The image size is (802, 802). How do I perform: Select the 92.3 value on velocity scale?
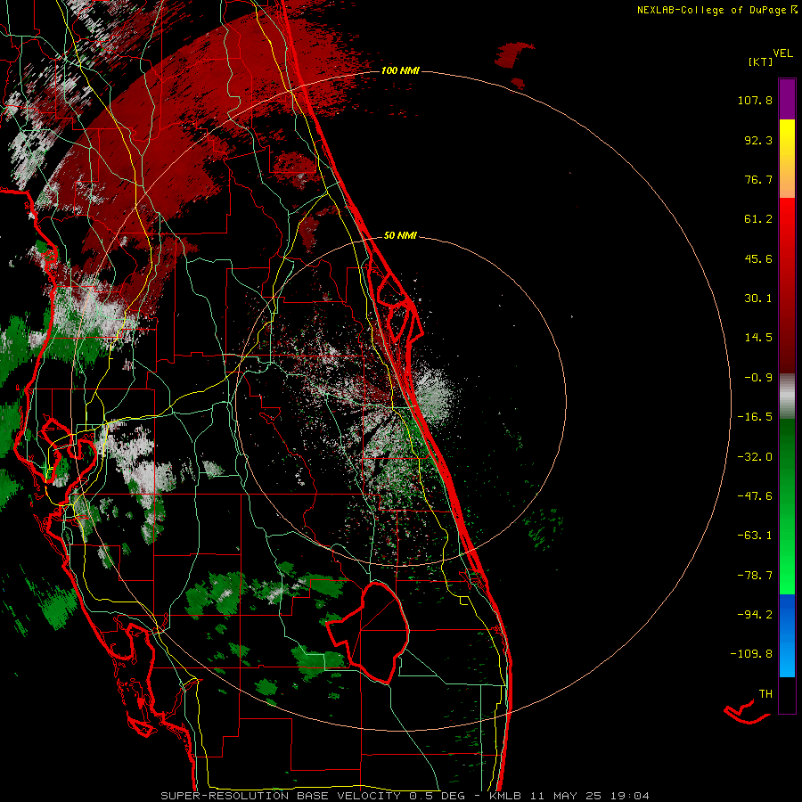click(x=758, y=140)
